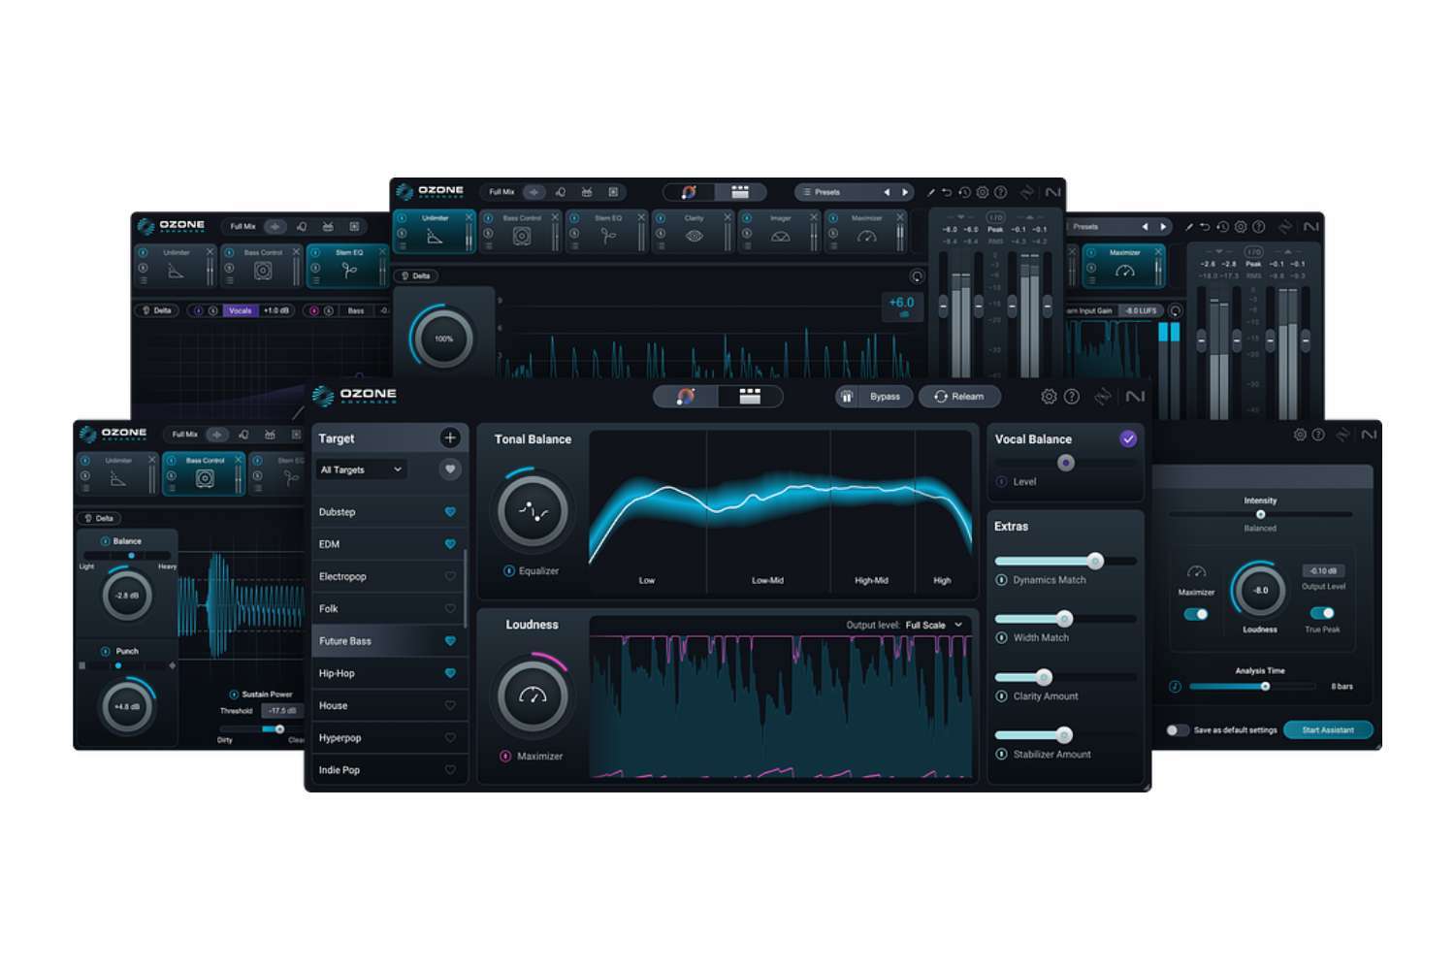Adjust the Vocal Balance Level slider handle
The height and width of the screenshot is (970, 1455).
1066,463
